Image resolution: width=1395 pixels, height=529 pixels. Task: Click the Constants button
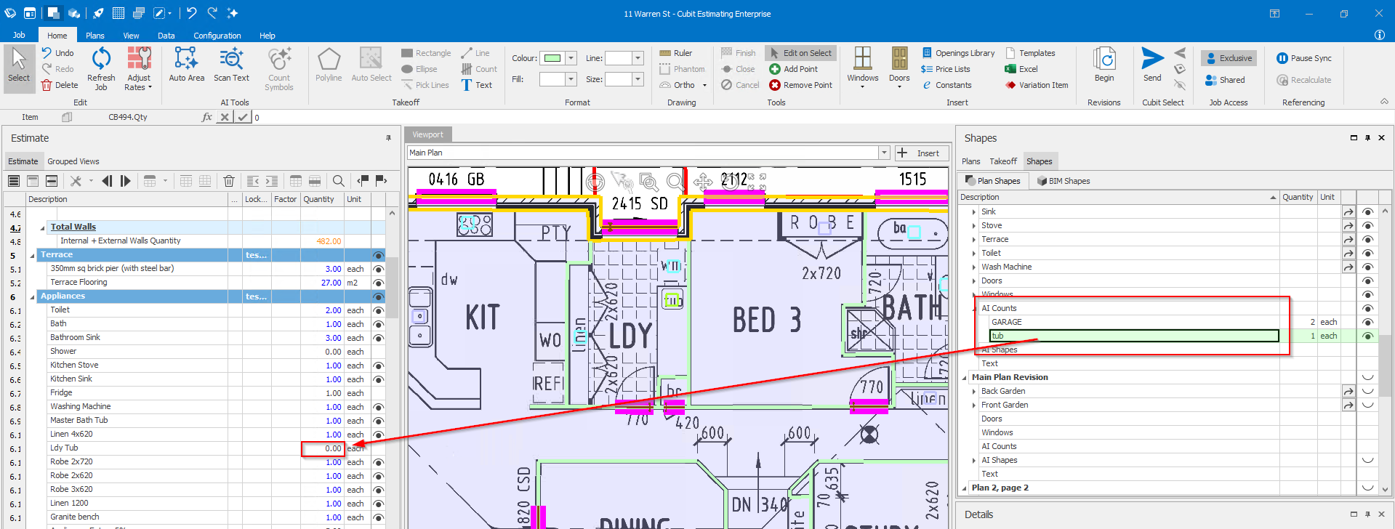click(946, 85)
